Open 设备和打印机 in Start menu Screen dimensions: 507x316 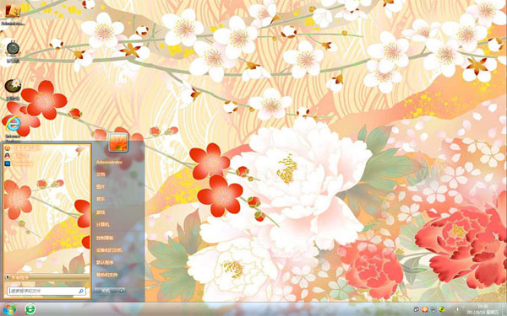click(109, 250)
